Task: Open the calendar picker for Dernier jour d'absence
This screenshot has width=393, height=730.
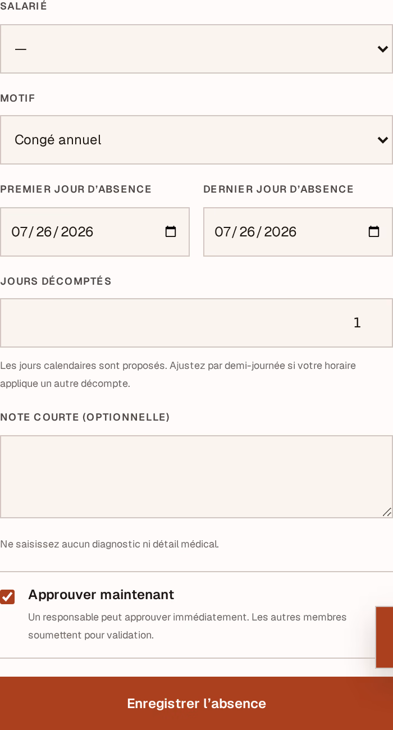Action: pos(374,232)
